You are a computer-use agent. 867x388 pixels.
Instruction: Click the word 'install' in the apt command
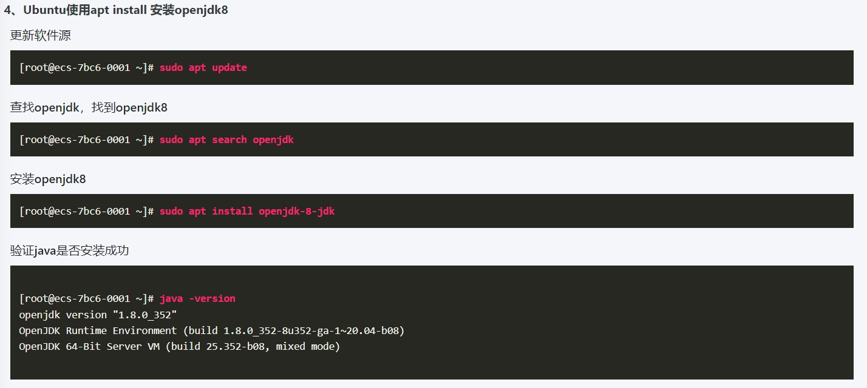[232, 211]
